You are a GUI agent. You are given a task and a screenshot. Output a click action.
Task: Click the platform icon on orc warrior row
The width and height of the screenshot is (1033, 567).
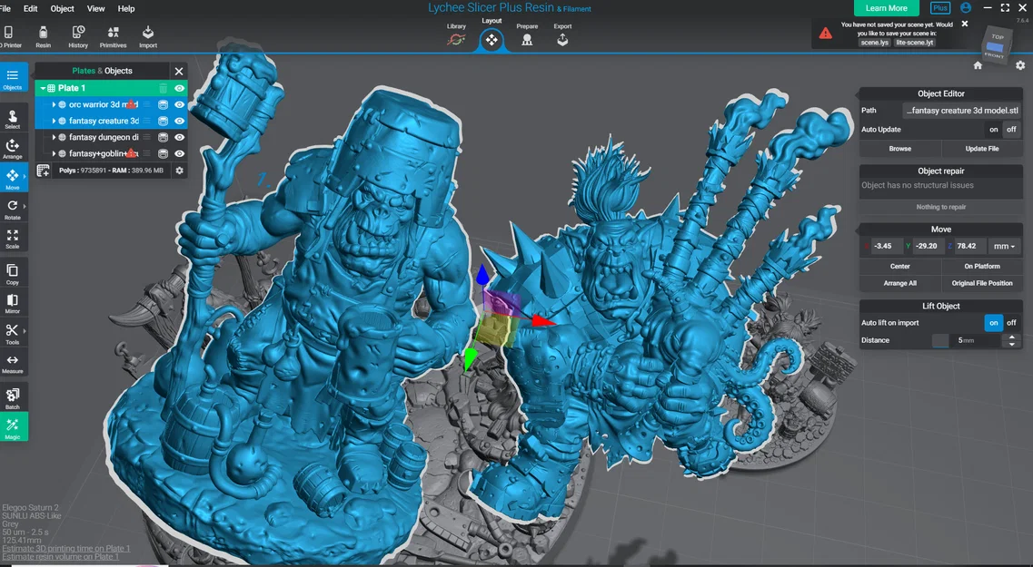[164, 104]
